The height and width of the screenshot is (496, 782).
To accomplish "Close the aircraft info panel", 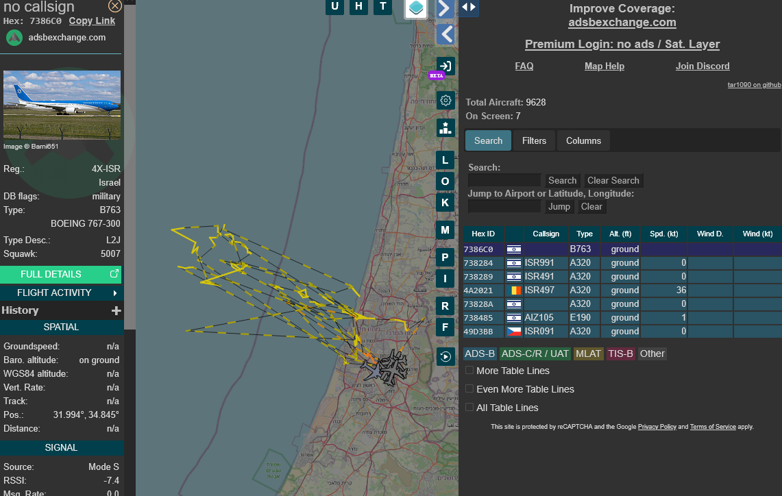I will 114,5.
